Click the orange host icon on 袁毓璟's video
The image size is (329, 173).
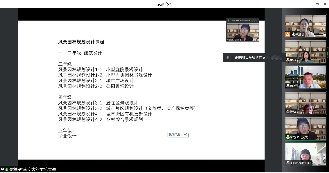pos(288,34)
